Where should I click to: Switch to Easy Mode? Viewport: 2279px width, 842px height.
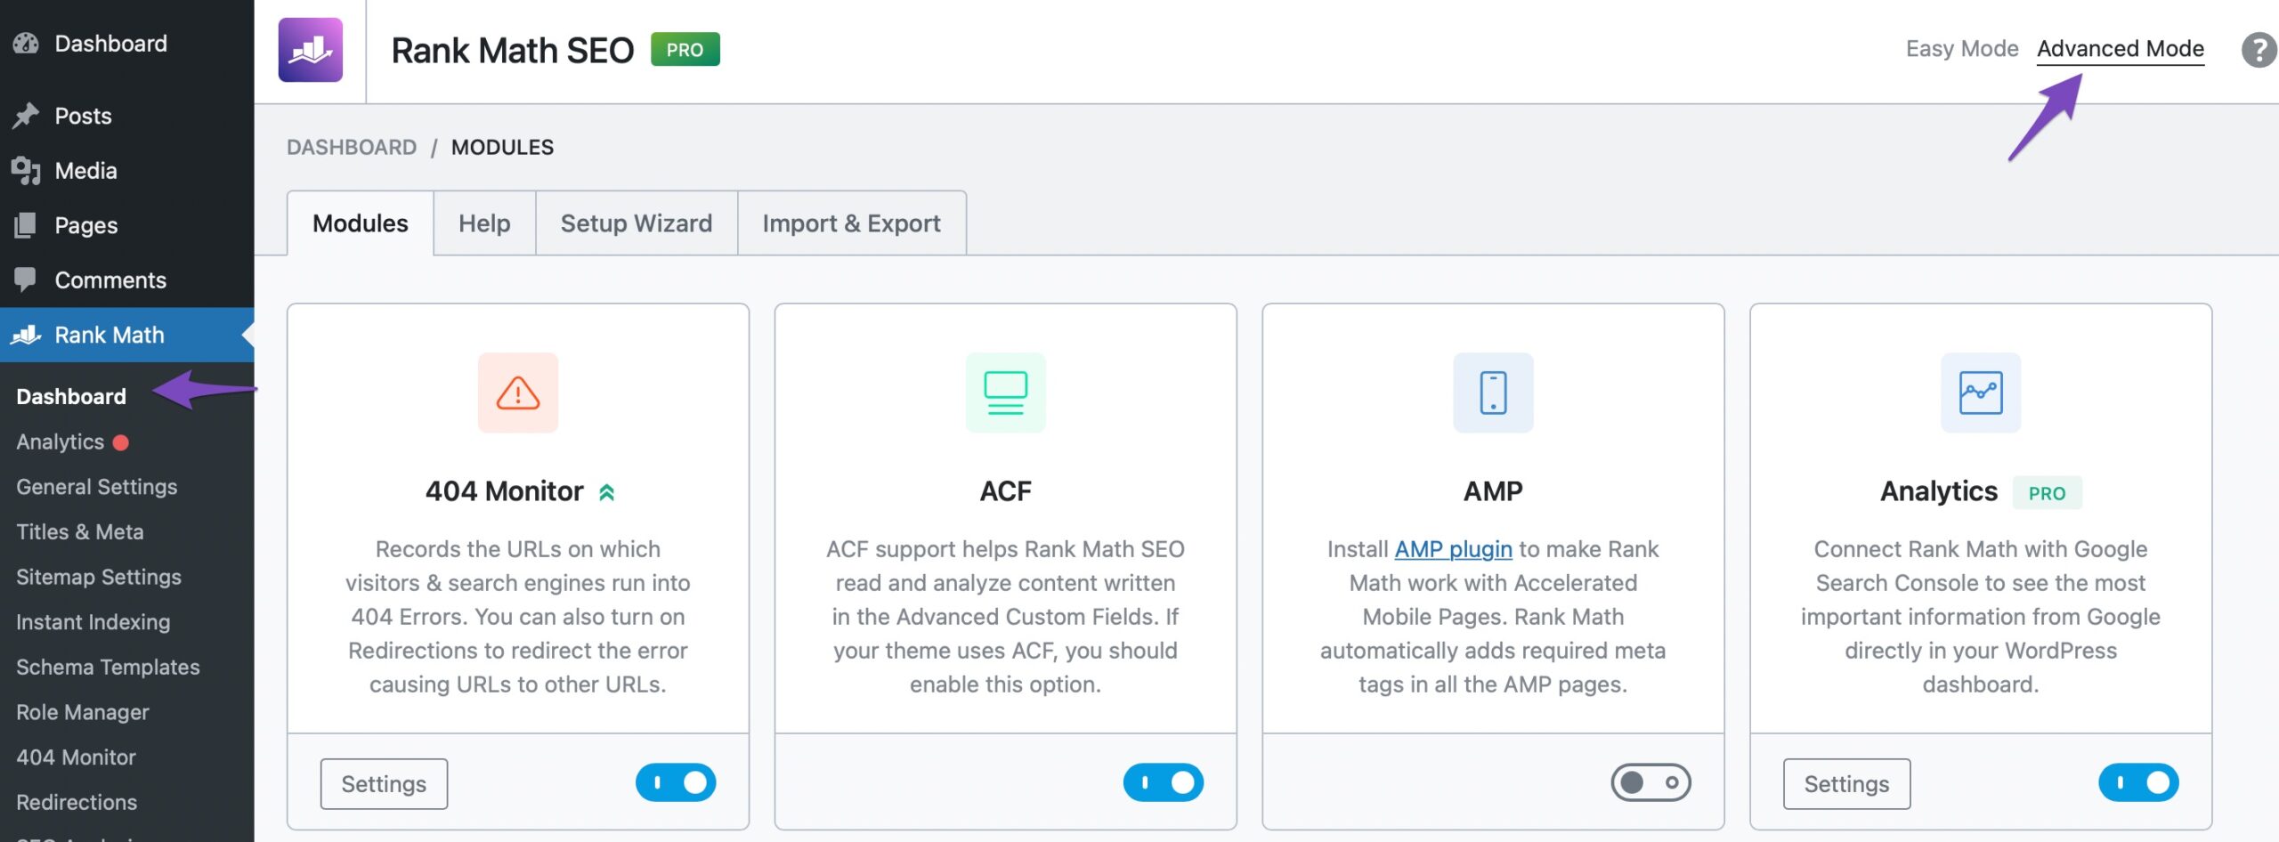1962,49
